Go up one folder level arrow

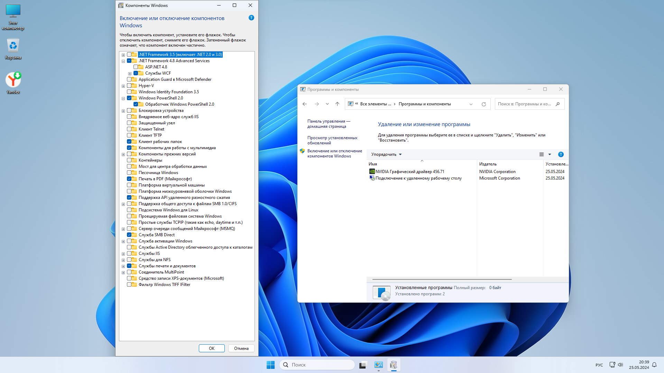[337, 104]
